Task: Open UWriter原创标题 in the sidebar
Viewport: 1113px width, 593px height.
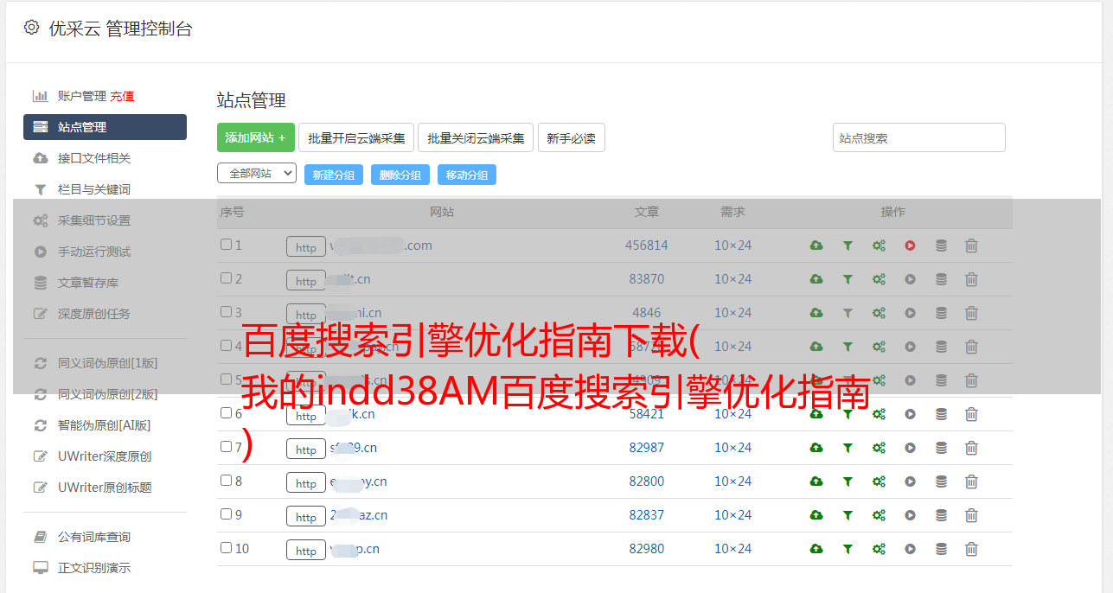Action: [105, 488]
